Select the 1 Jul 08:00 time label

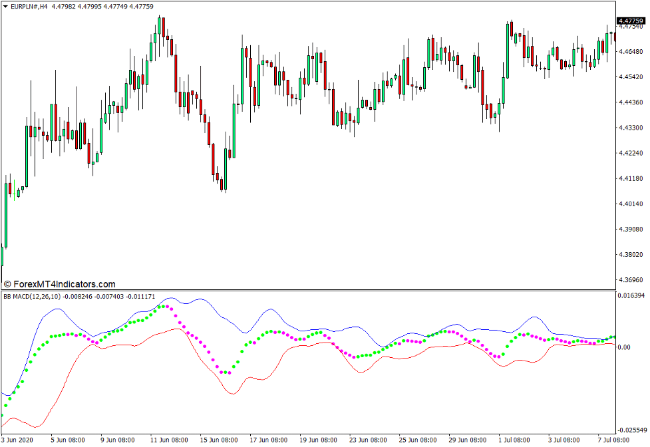pos(513,440)
